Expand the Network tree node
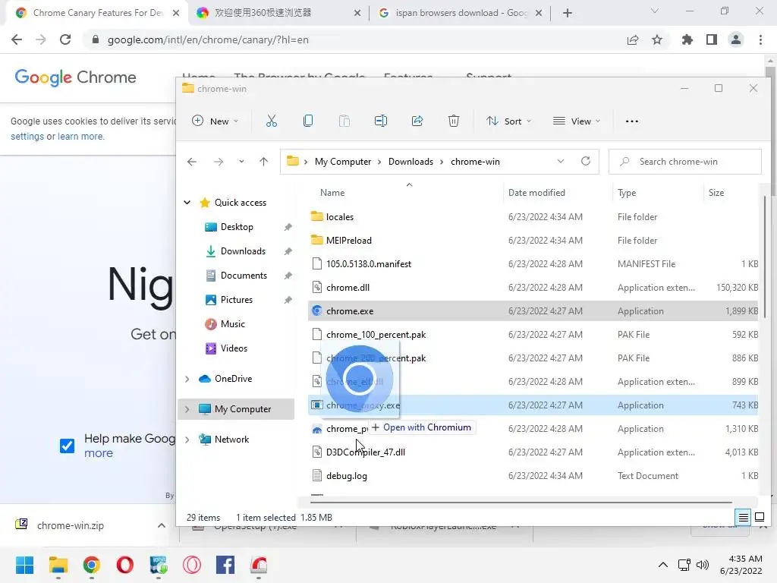 [x=187, y=440]
